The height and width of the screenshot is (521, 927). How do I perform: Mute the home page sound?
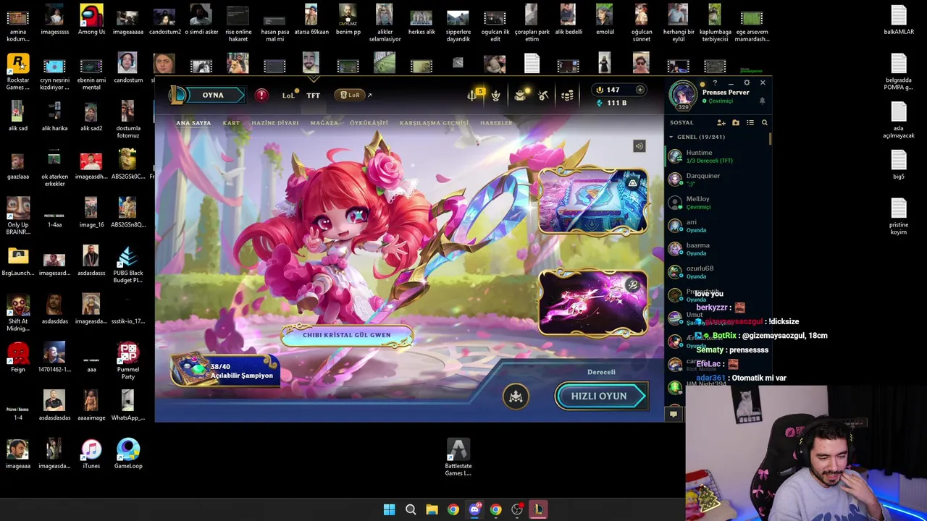(639, 146)
